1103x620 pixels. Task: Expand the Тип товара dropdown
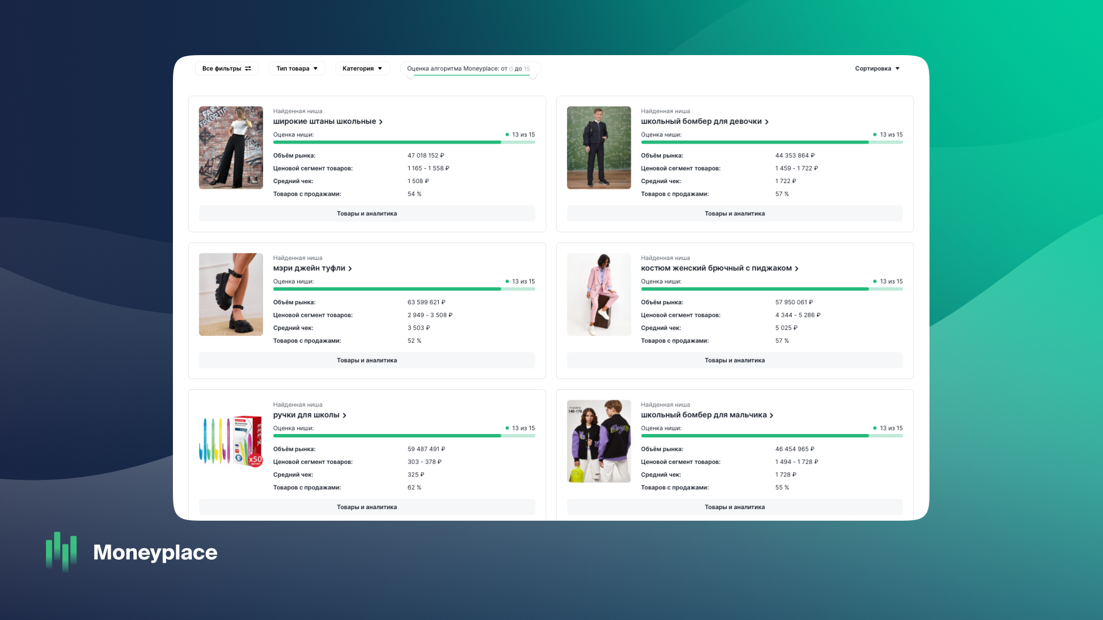[296, 68]
